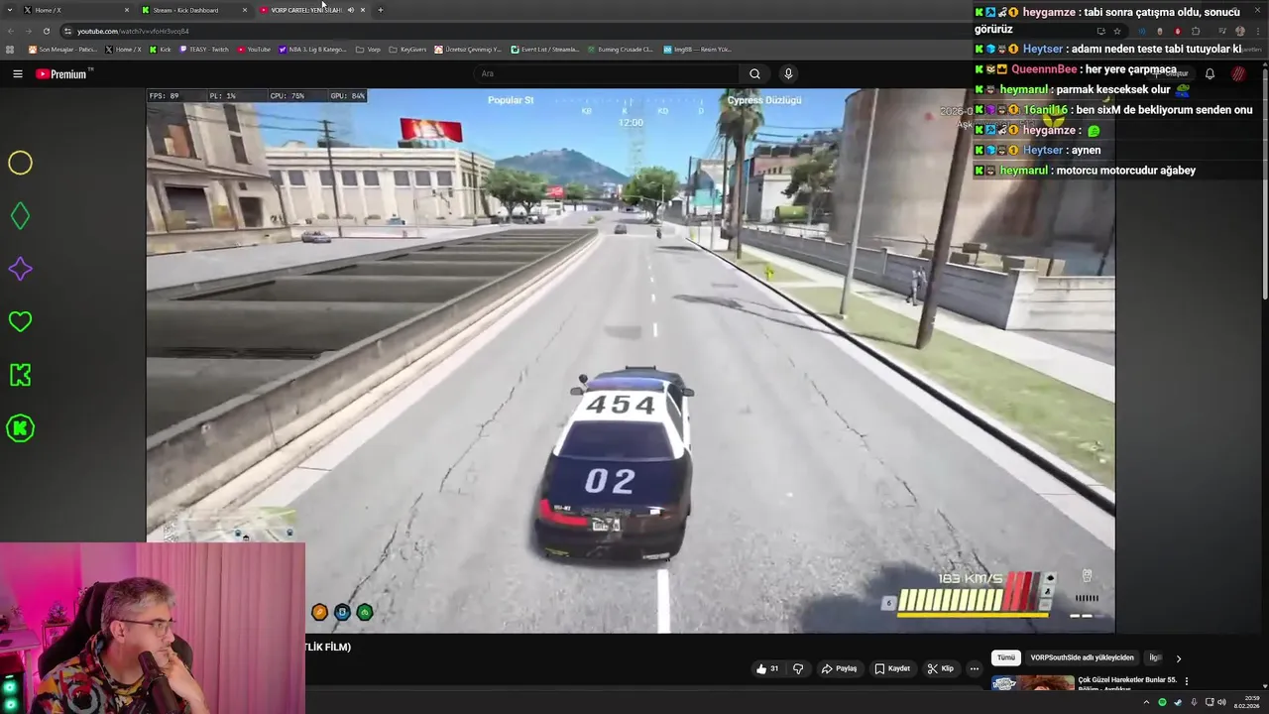This screenshot has height=714, width=1269.
Task: Open the Son Mesajlar bookmark
Action: [62, 49]
